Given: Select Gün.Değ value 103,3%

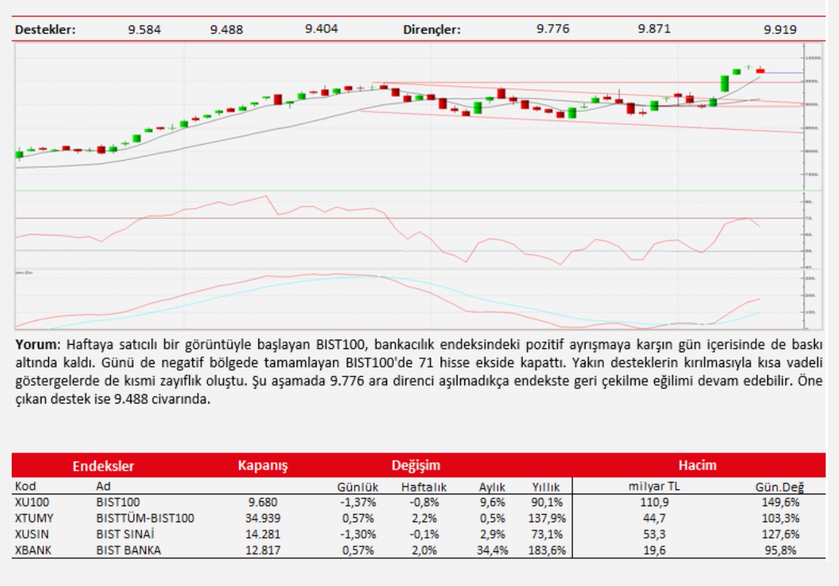Looking at the screenshot, I should [x=780, y=519].
